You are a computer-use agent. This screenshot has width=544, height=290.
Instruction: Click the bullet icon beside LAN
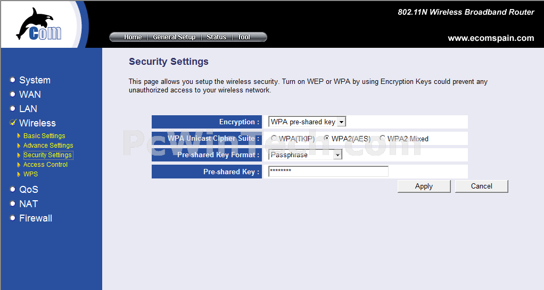12,109
